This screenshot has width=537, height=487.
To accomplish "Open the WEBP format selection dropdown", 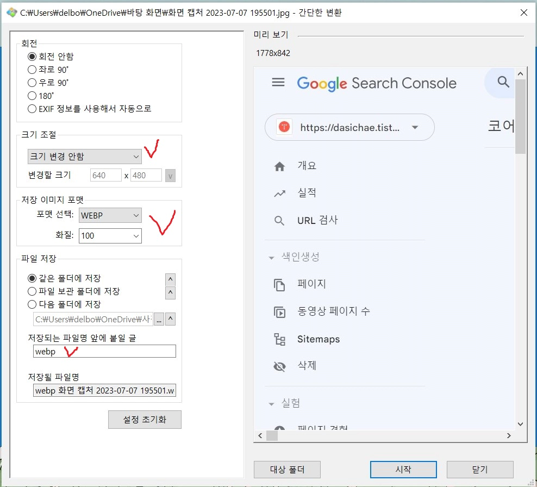I will [x=110, y=215].
